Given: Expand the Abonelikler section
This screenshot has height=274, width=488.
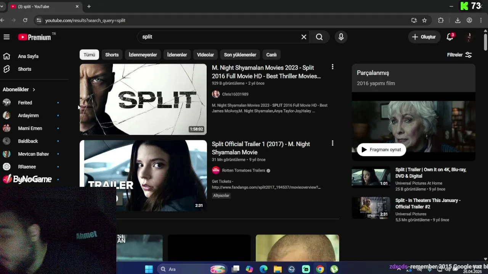Looking at the screenshot, I should pyautogui.click(x=19, y=89).
